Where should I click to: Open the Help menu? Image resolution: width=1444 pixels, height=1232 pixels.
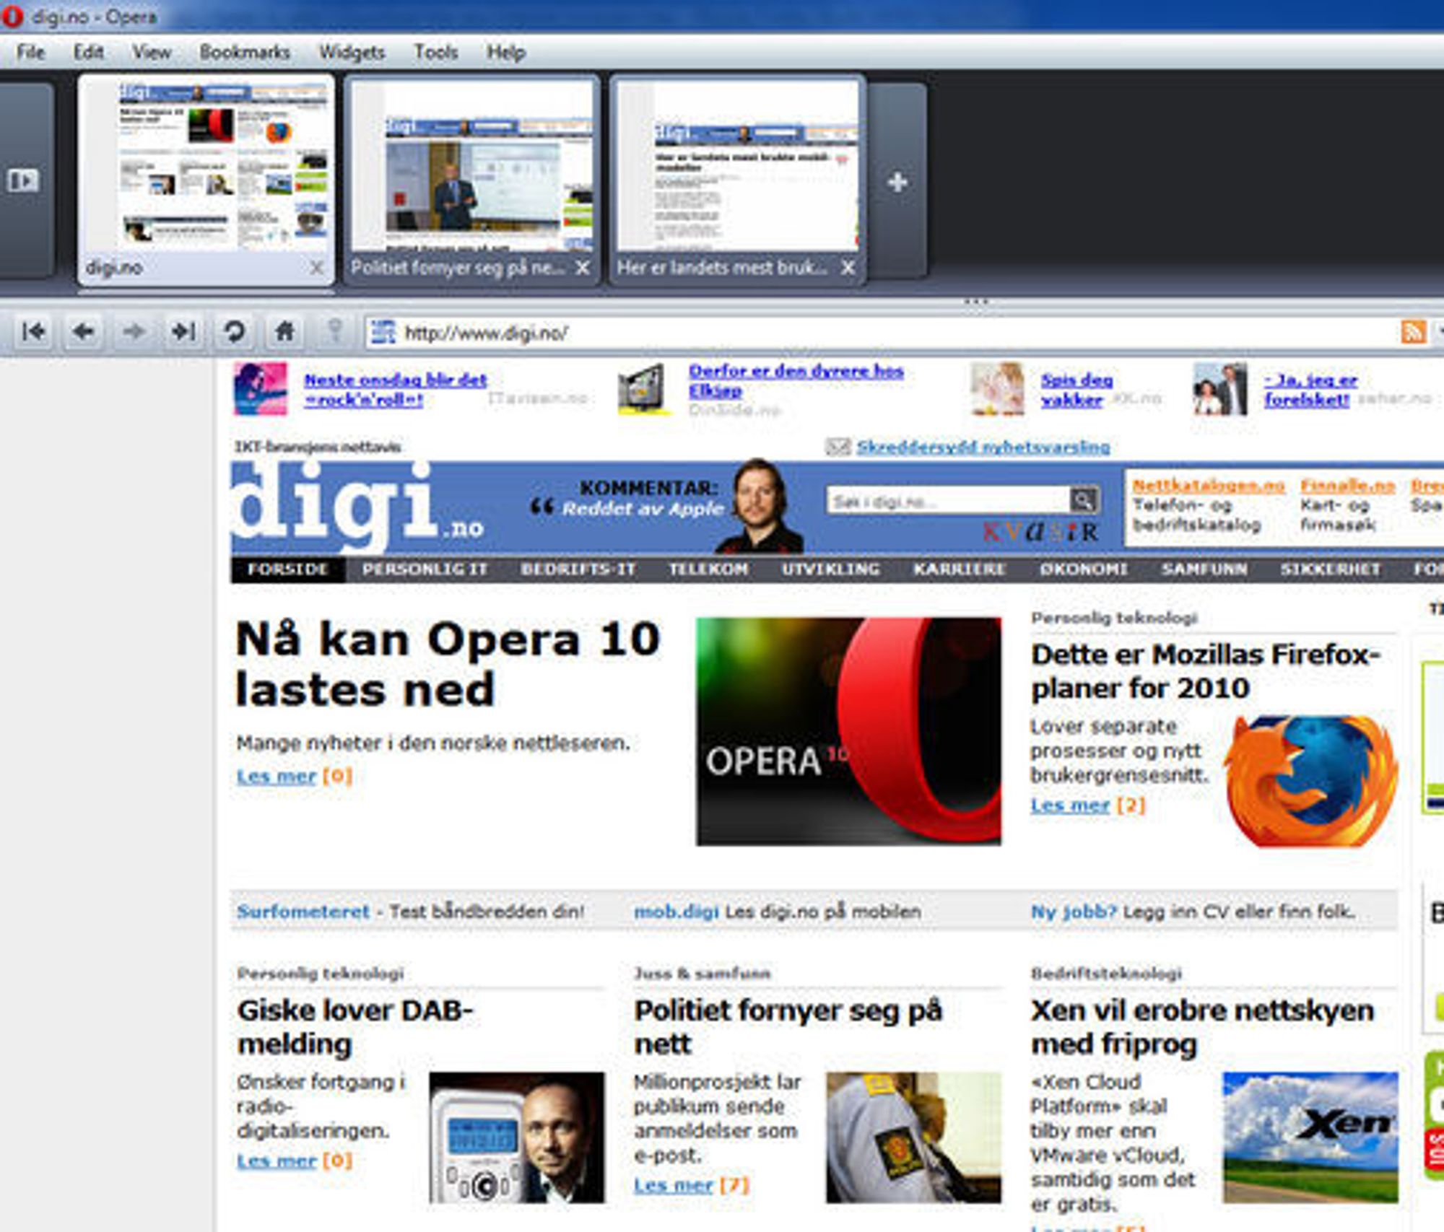(505, 52)
